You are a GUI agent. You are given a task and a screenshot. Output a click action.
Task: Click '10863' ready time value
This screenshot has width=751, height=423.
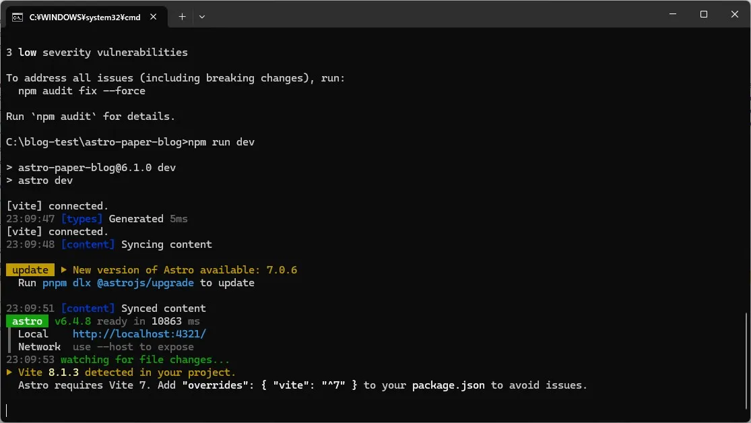coord(166,321)
